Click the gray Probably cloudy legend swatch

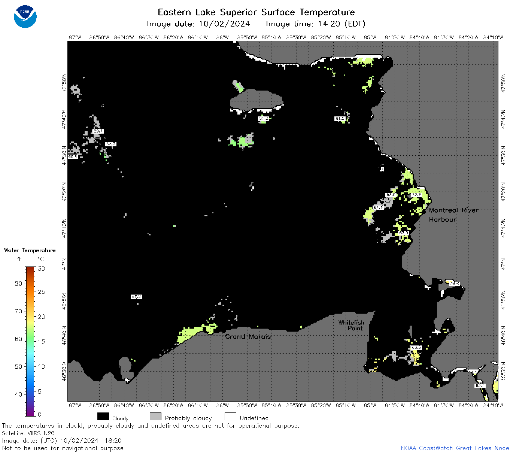point(155,417)
